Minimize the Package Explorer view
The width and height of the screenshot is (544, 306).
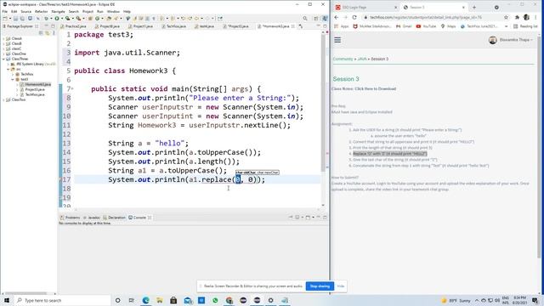pyautogui.click(x=47, y=26)
